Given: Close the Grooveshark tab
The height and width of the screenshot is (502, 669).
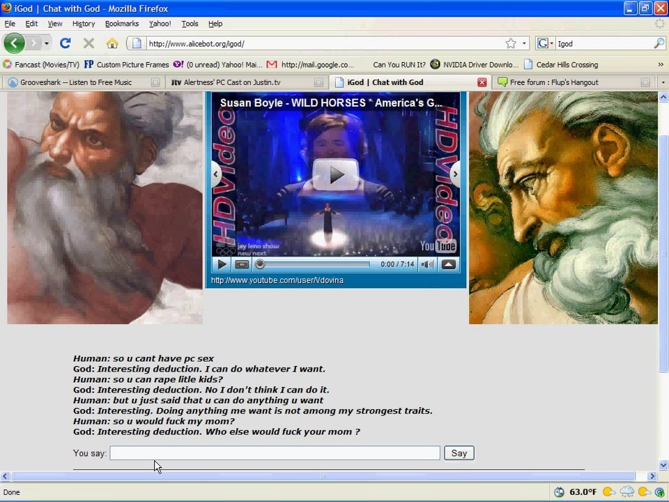Looking at the screenshot, I should coord(155,82).
